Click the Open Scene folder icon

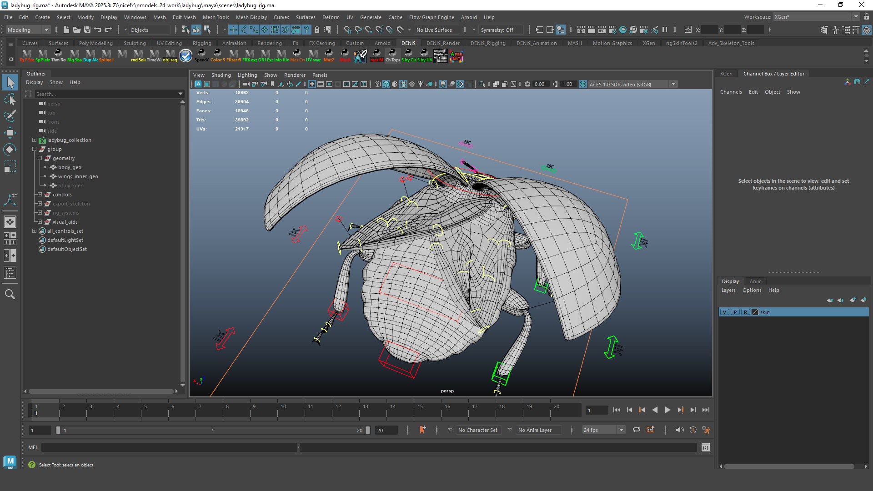click(76, 30)
